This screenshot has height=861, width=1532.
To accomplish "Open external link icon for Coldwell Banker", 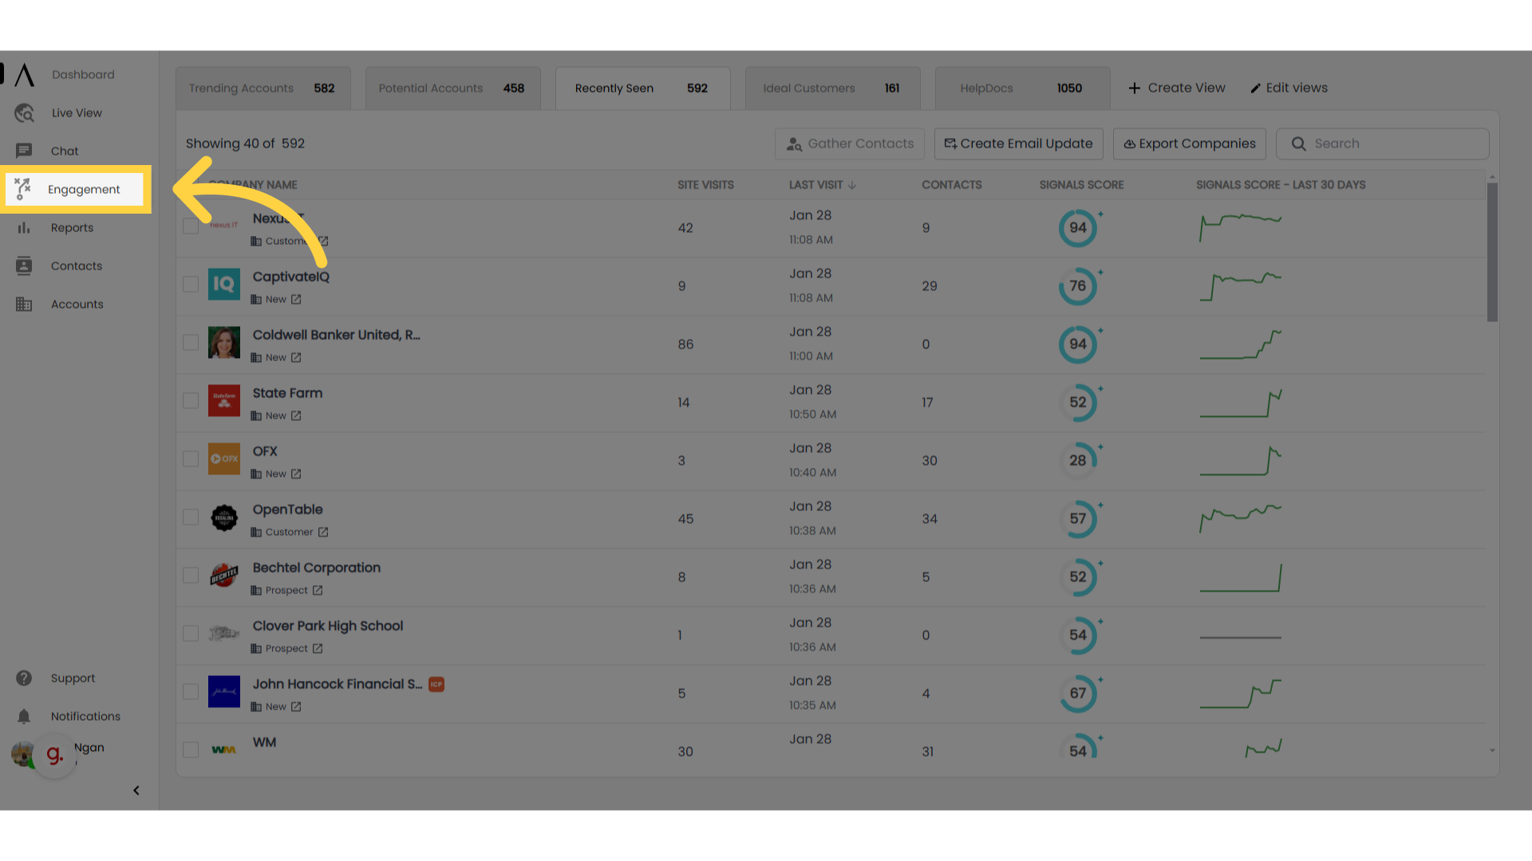I will [x=296, y=358].
